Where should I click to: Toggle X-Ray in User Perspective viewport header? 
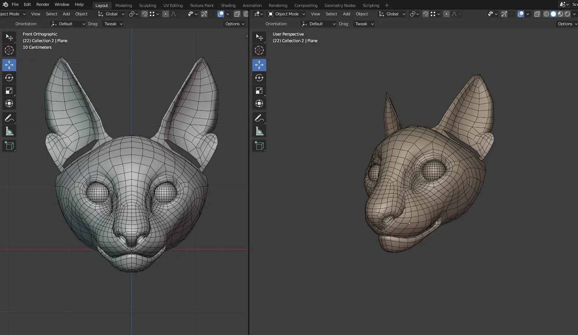click(x=537, y=14)
